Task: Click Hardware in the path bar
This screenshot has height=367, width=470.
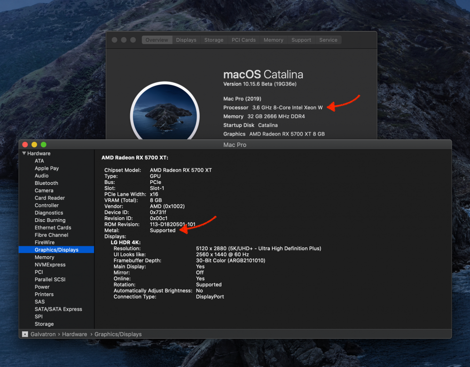Action: point(75,334)
